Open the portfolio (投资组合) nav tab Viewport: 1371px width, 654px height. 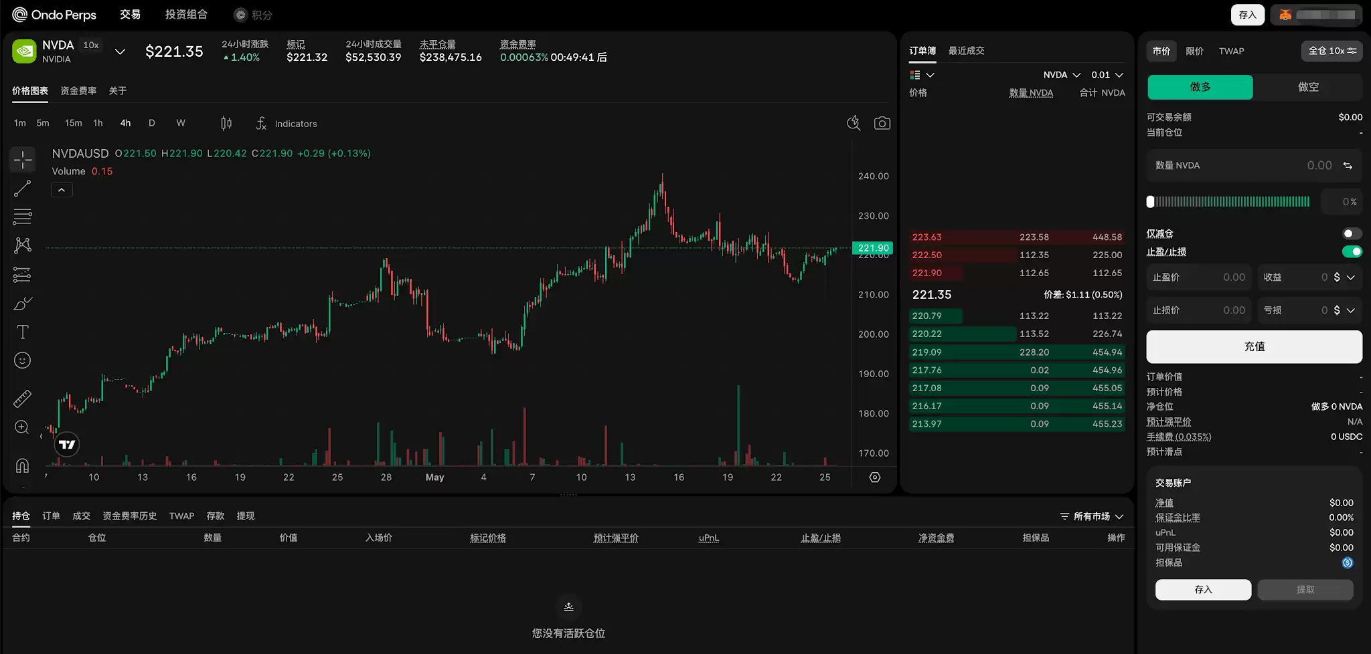coord(186,15)
